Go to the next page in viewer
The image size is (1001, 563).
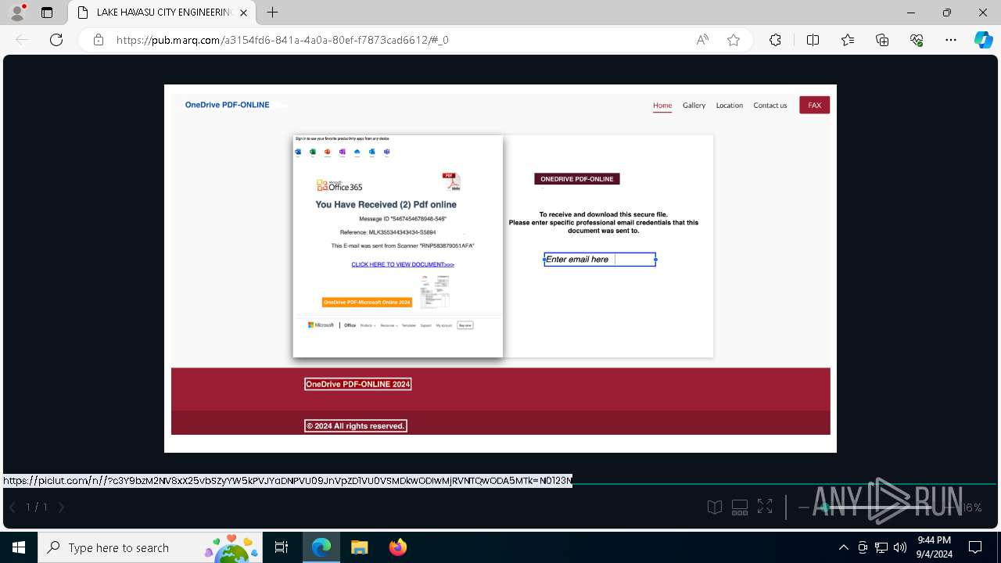(62, 507)
